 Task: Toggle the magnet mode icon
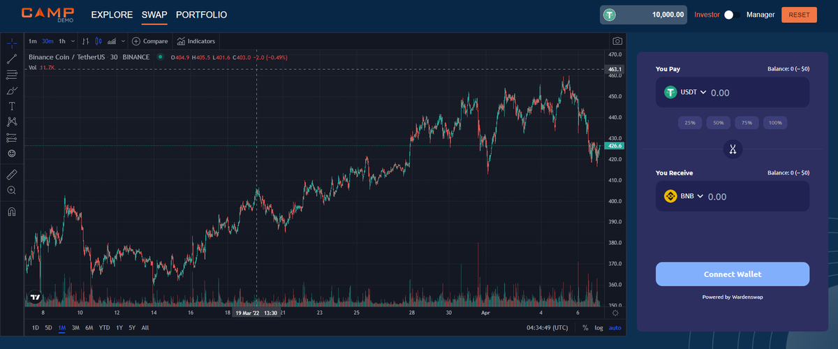click(x=12, y=211)
